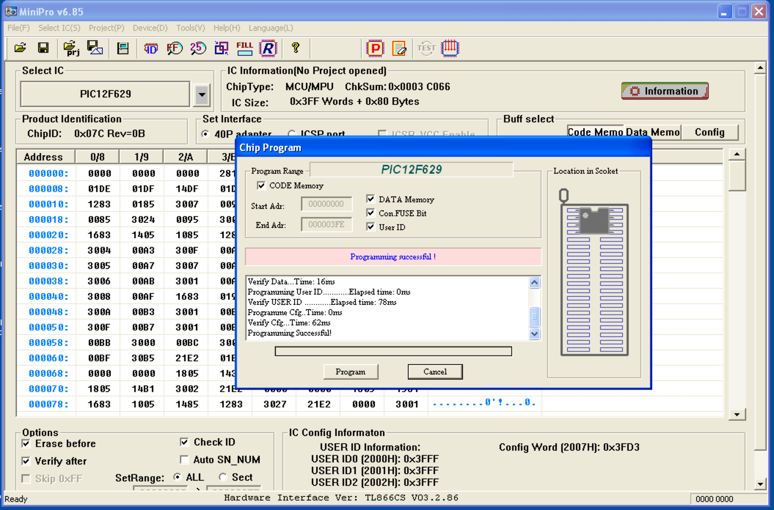Click the Save disk toolbar icon
The width and height of the screenshot is (774, 510).
click(x=43, y=48)
